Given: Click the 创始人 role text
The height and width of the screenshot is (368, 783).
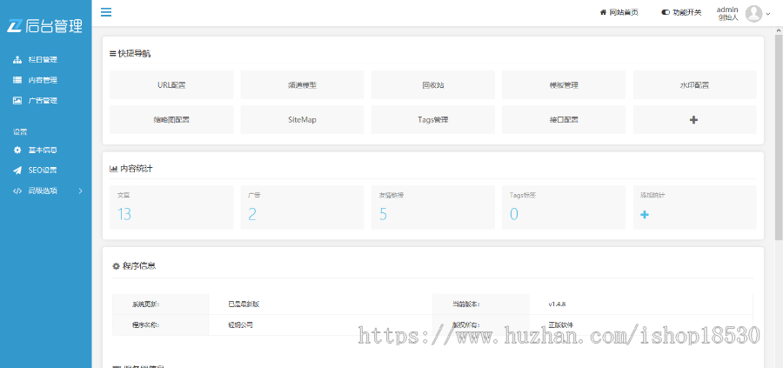Looking at the screenshot, I should (728, 17).
